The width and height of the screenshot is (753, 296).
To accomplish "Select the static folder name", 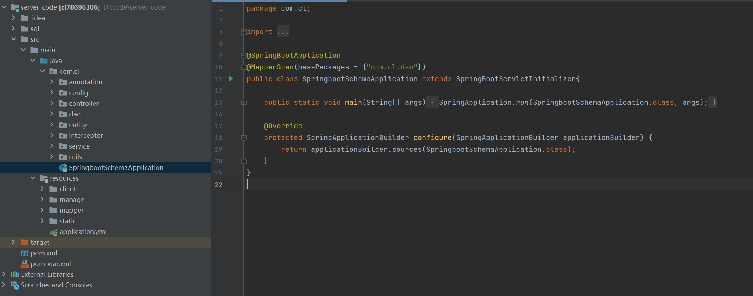I will (68, 221).
